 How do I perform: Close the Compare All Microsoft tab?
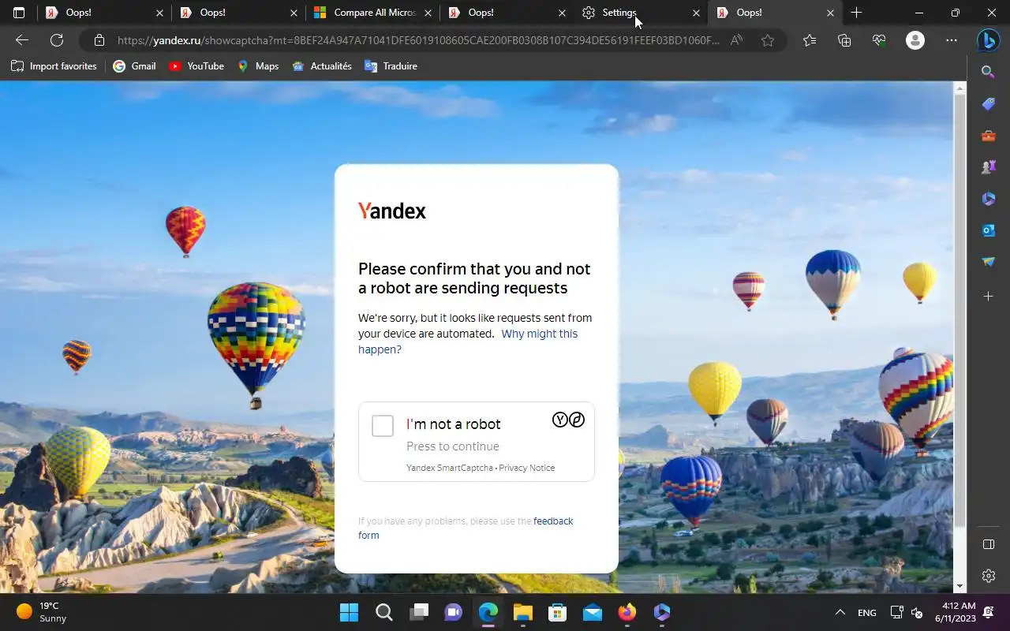[x=428, y=13]
